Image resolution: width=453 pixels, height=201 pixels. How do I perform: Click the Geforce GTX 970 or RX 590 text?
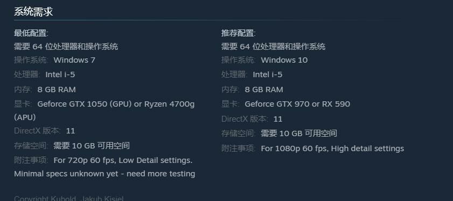click(297, 104)
